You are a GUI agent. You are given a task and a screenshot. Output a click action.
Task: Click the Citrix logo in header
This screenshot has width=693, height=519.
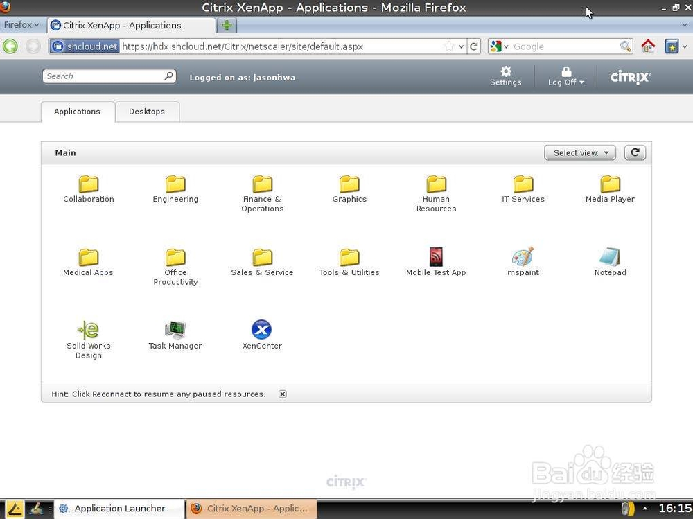click(x=630, y=78)
